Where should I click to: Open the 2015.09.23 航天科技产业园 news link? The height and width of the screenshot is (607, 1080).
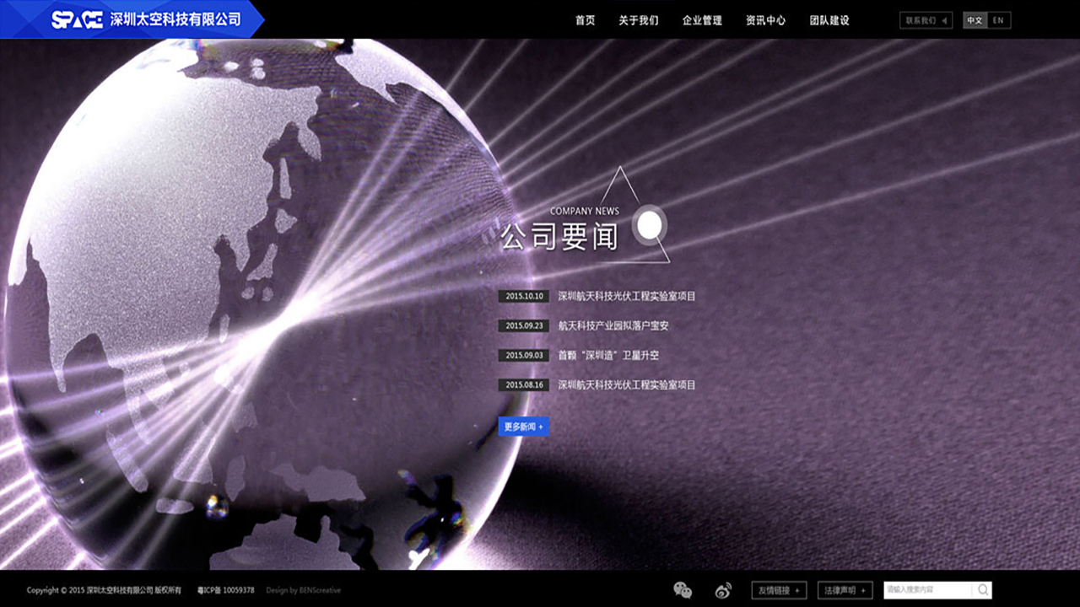[613, 325]
